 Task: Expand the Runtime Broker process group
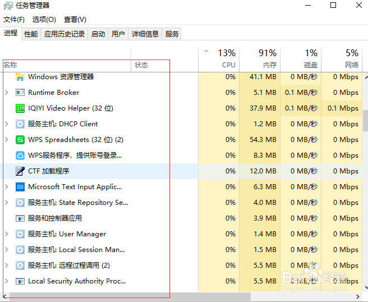point(7,93)
